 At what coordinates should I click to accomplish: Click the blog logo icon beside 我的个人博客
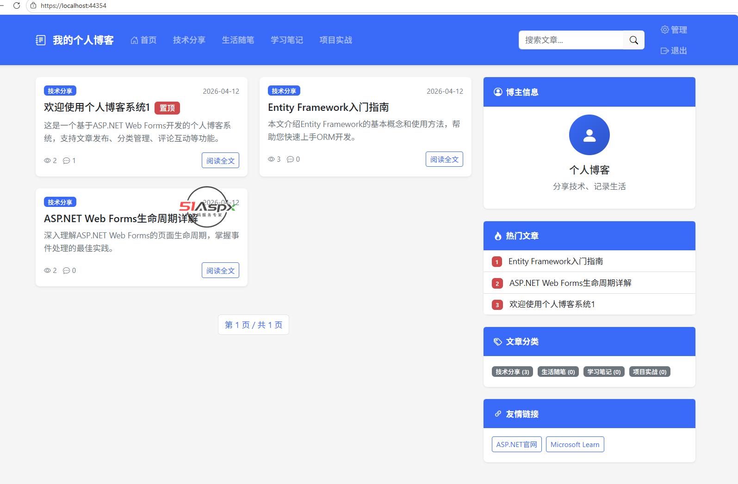(41, 40)
